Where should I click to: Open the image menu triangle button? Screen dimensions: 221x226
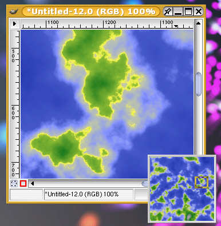pyautogui.click(x=14, y=24)
